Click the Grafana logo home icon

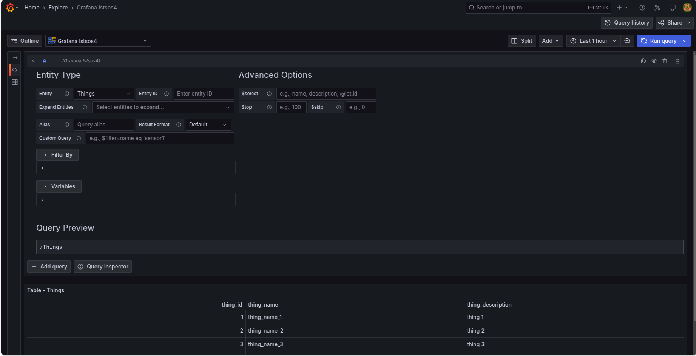(x=10, y=8)
